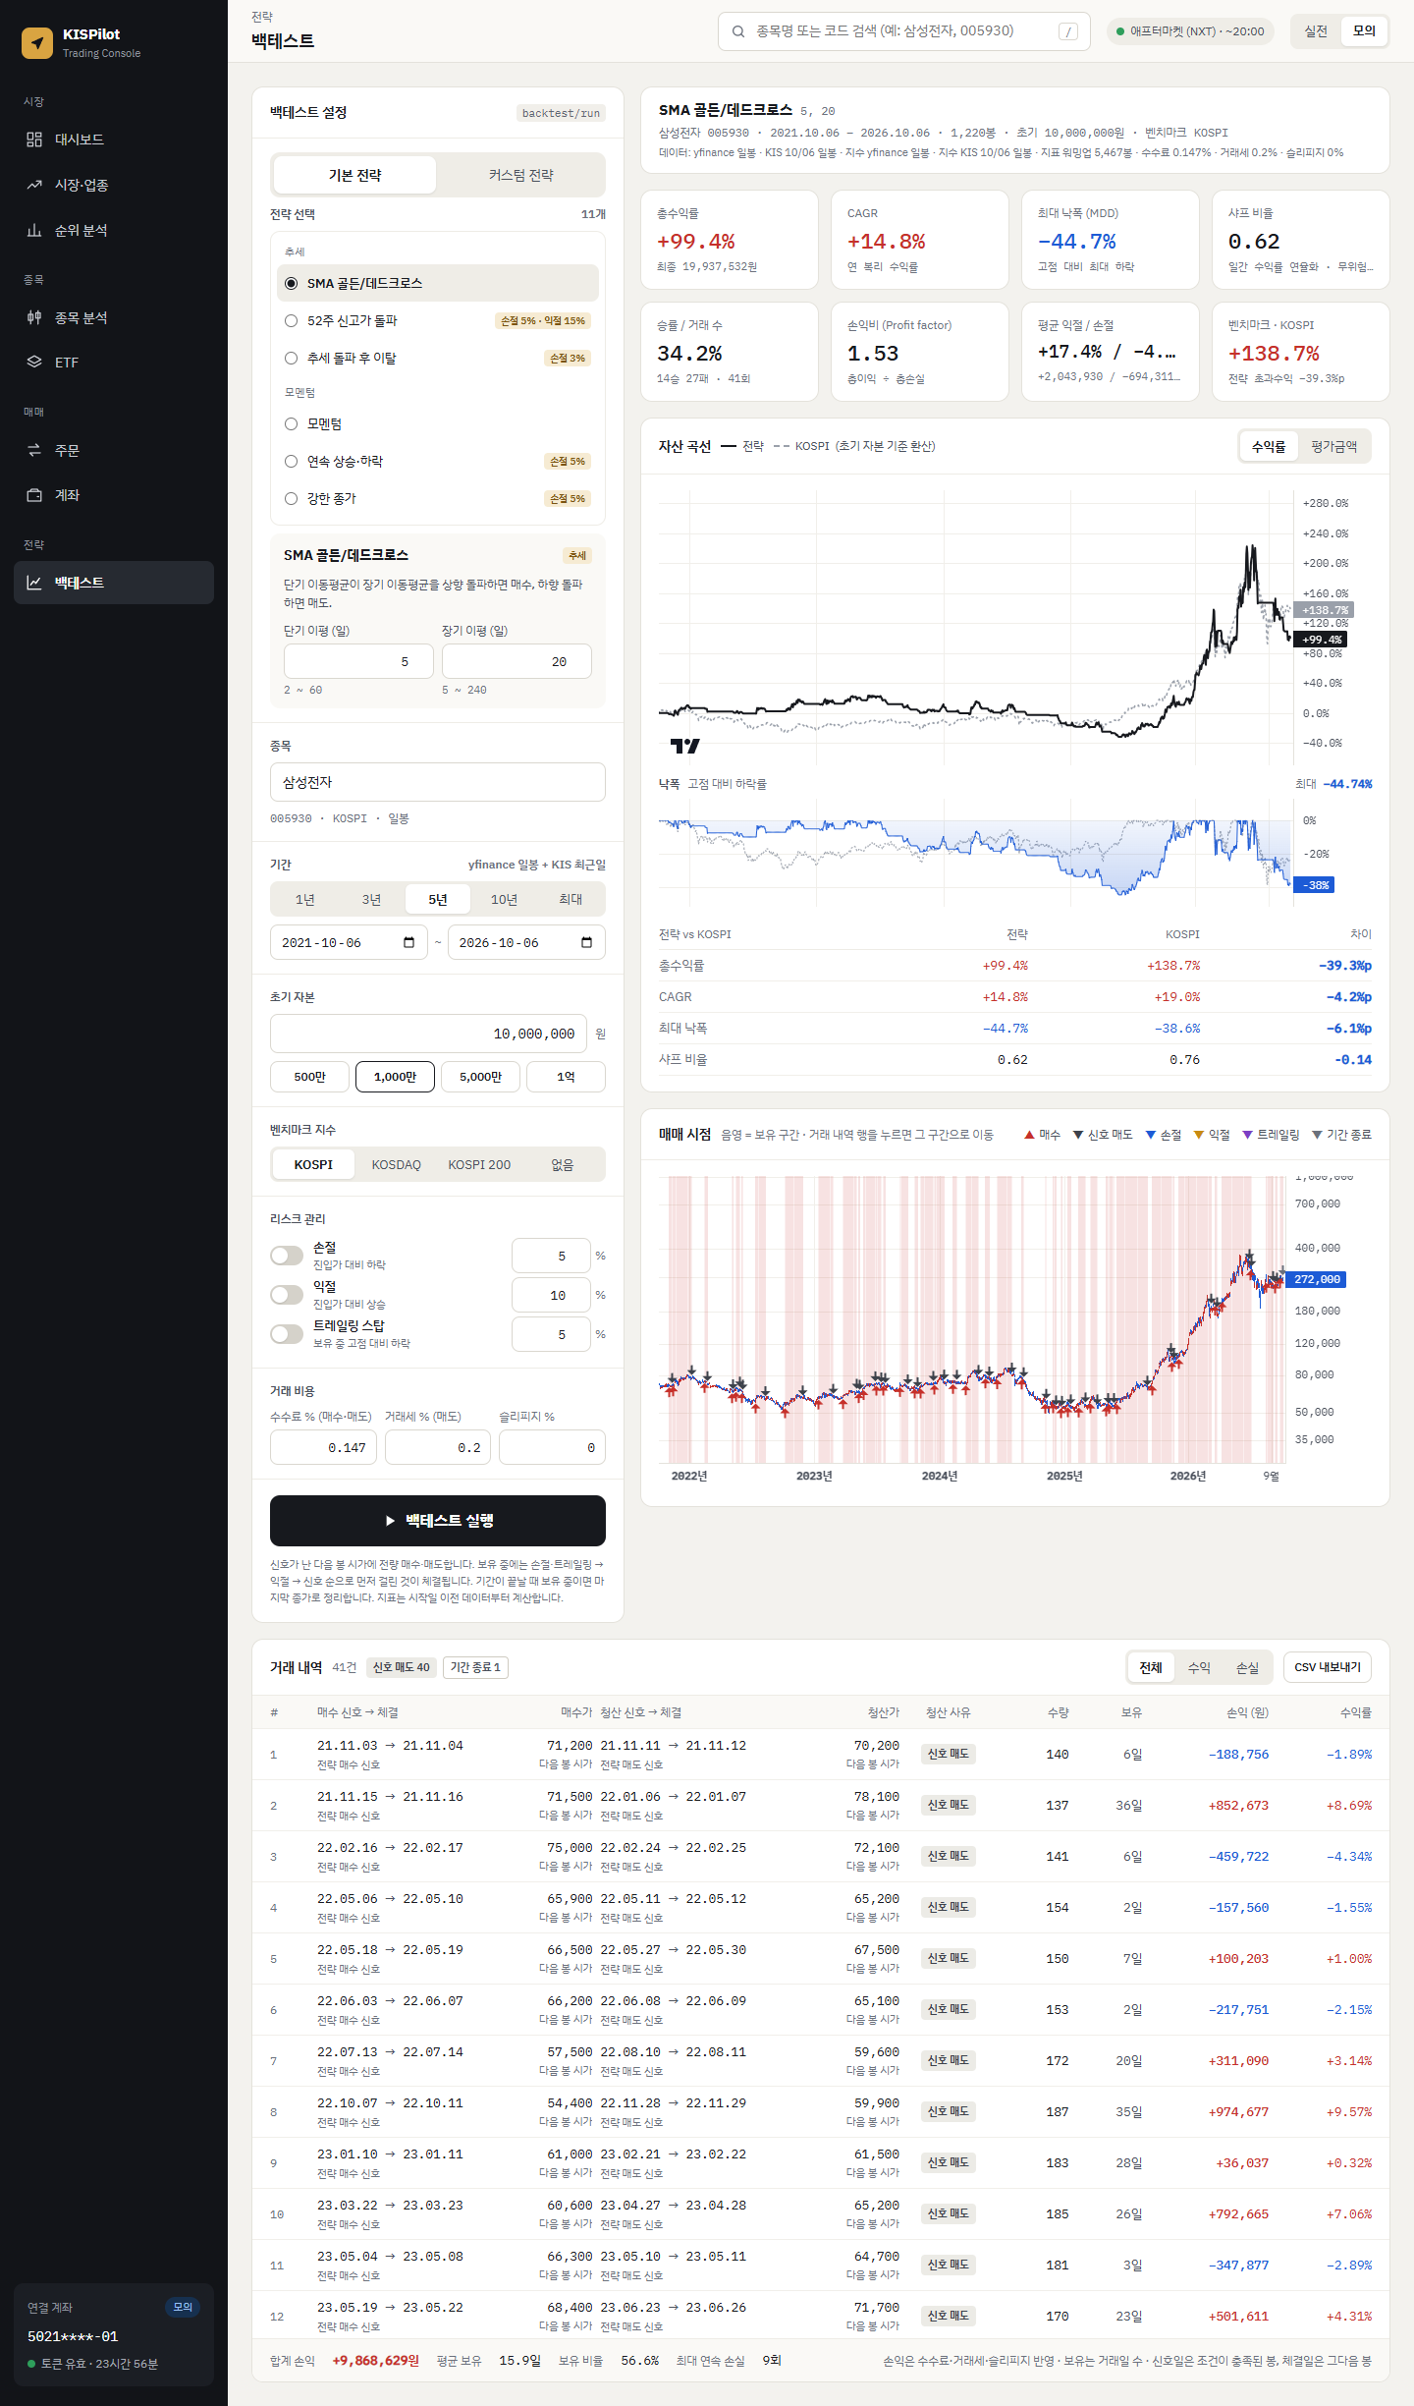This screenshot has height=2406, width=1414.
Task: Switch to the 커스텀 전략 tab
Action: click(x=520, y=175)
